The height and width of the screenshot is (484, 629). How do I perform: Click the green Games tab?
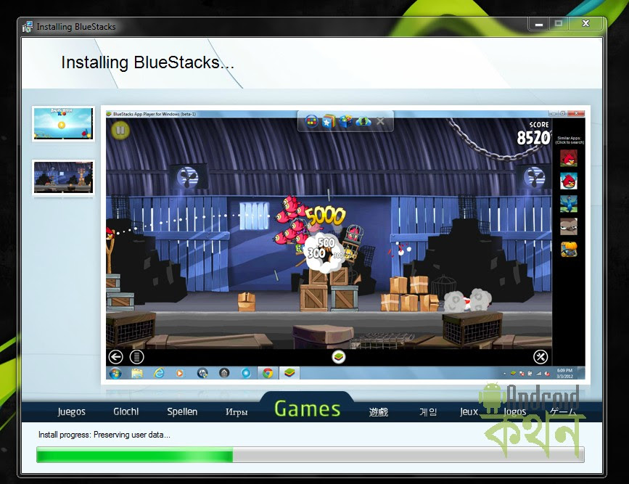(308, 409)
